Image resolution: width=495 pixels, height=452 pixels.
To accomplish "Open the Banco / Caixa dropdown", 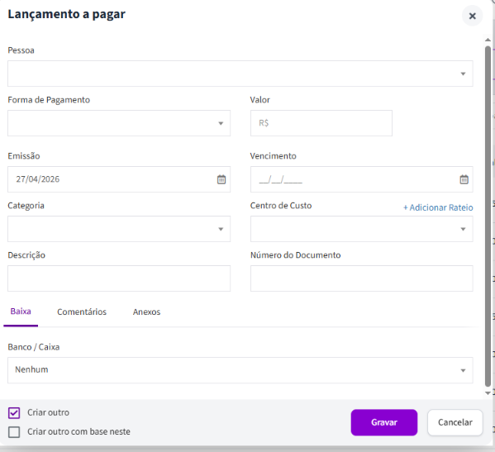I will [240, 370].
